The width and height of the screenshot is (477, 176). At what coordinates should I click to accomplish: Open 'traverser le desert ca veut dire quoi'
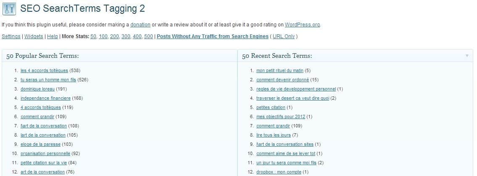[293, 98]
